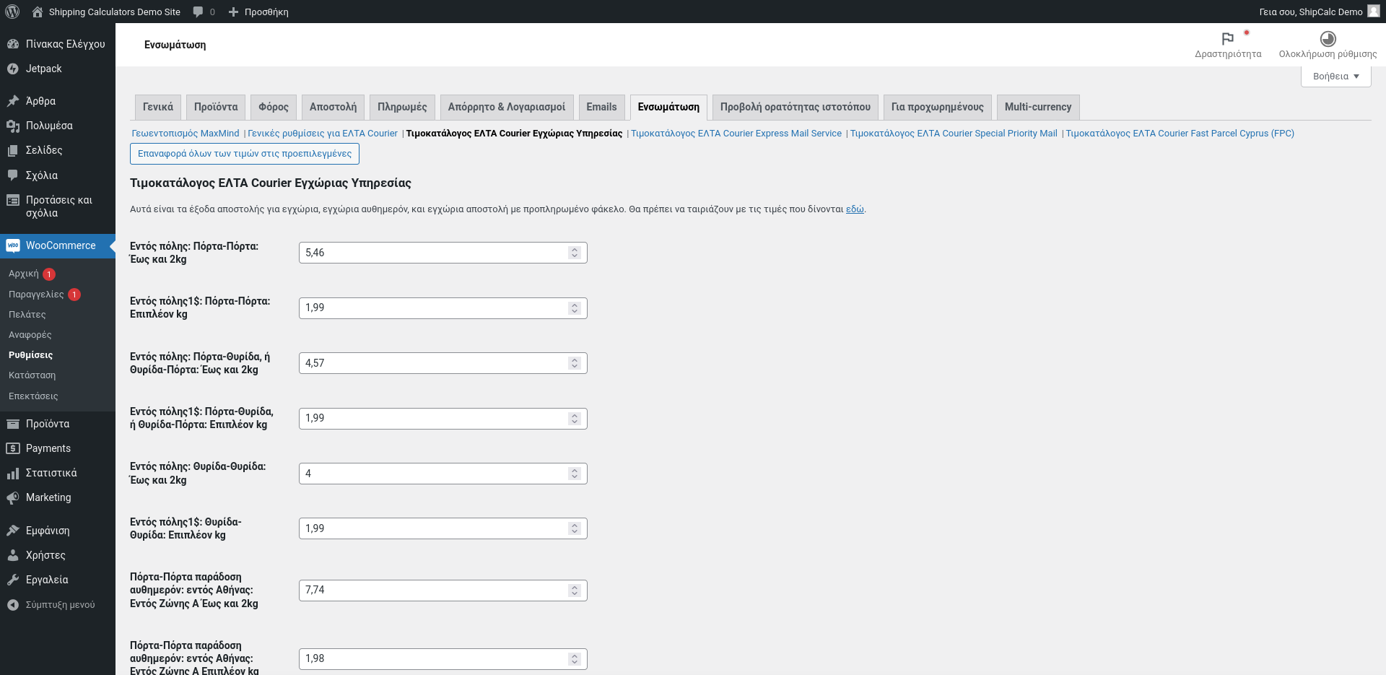Follow the εδώ link in the description

pyautogui.click(x=855, y=209)
